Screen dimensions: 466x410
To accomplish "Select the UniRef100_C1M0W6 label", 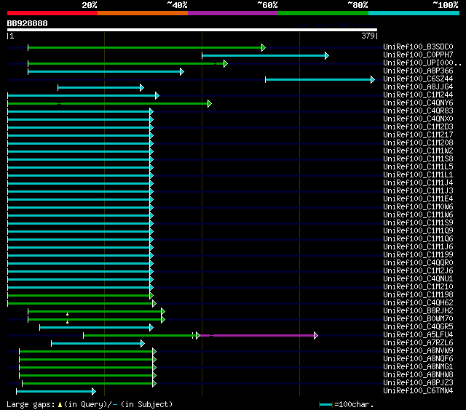I will point(418,206).
